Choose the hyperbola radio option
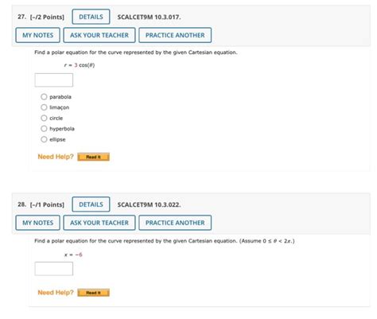 click(44, 129)
